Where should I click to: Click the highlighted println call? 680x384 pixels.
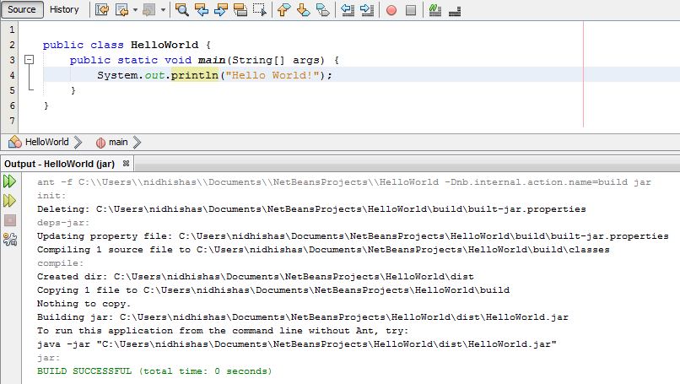[195, 75]
